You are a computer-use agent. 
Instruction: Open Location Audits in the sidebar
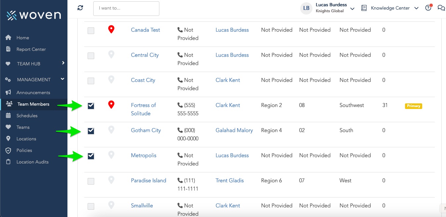click(32, 162)
